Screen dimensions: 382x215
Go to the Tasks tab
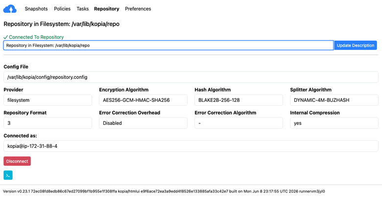[x=83, y=9]
